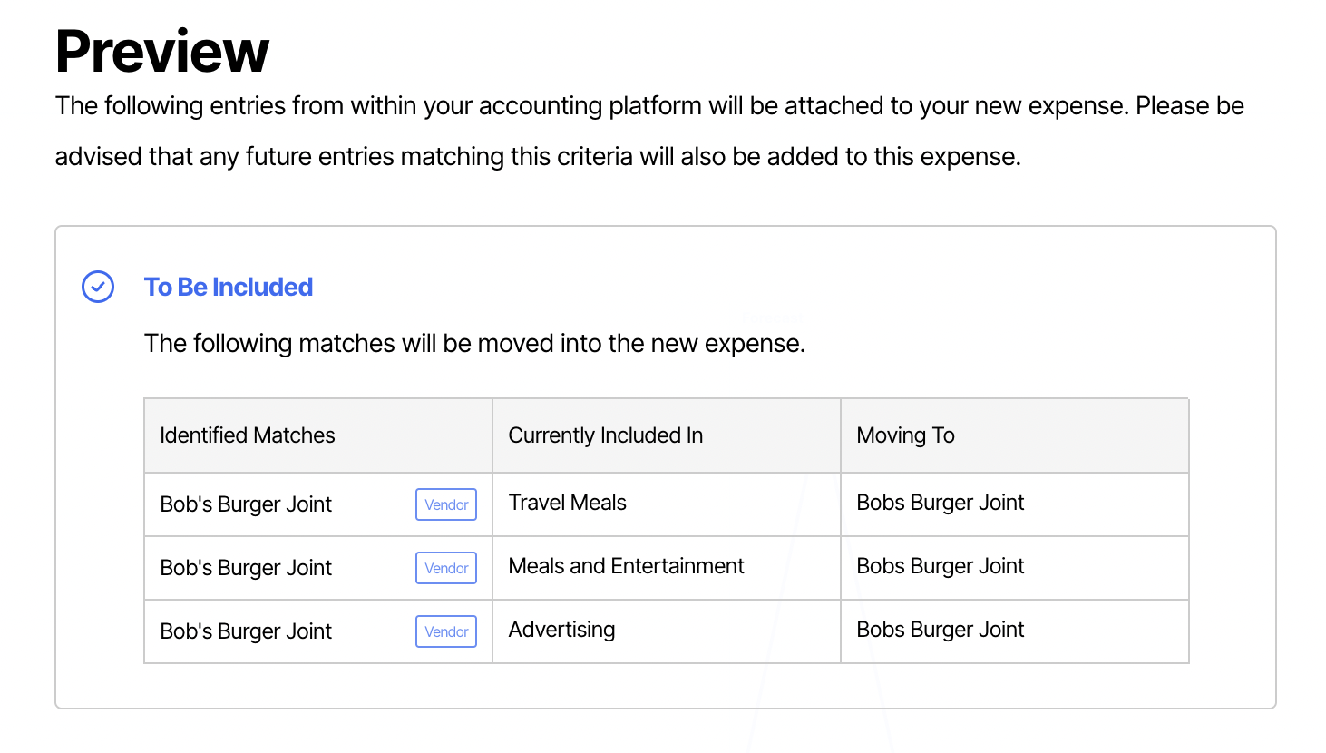Click Moving To destination for the Travel Meals row

tap(940, 503)
